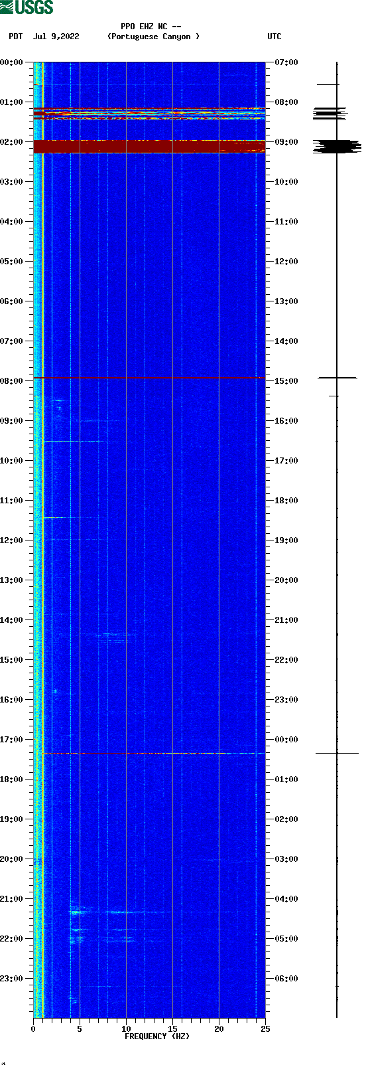Click the 23:00 PDT time label
This screenshot has width=366, height=1071.
click(x=12, y=979)
